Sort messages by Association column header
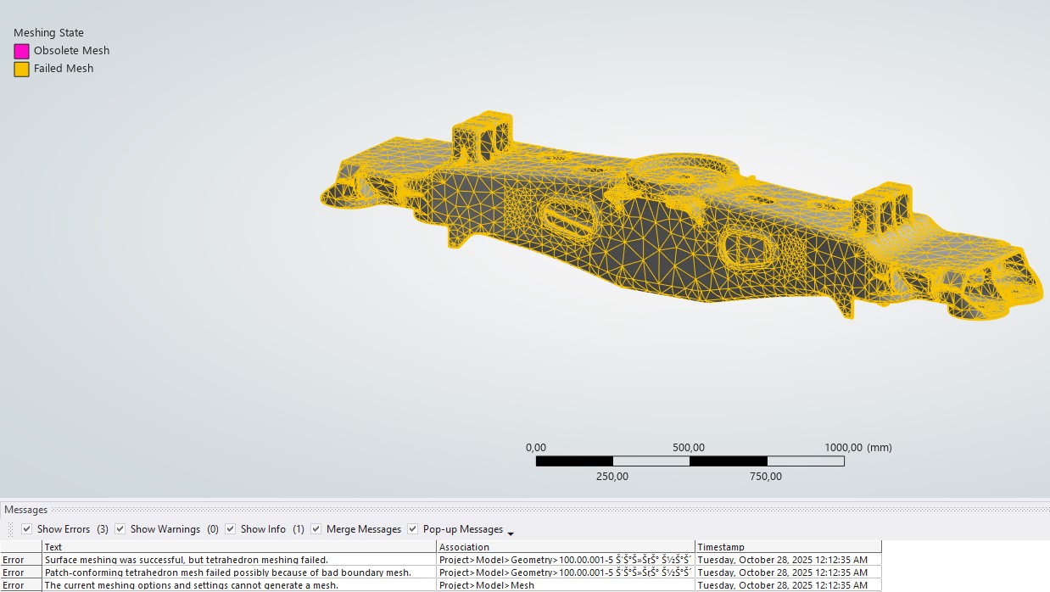The width and height of the screenshot is (1050, 592). pos(566,547)
